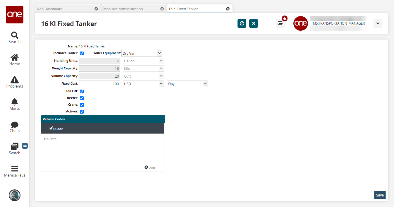Click the Fixed Cost input field with 100
Image resolution: width=394 pixels, height=207 pixels.
[x=99, y=84]
